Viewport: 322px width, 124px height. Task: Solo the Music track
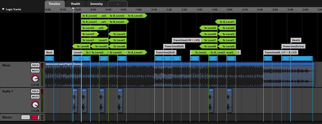coord(35,65)
